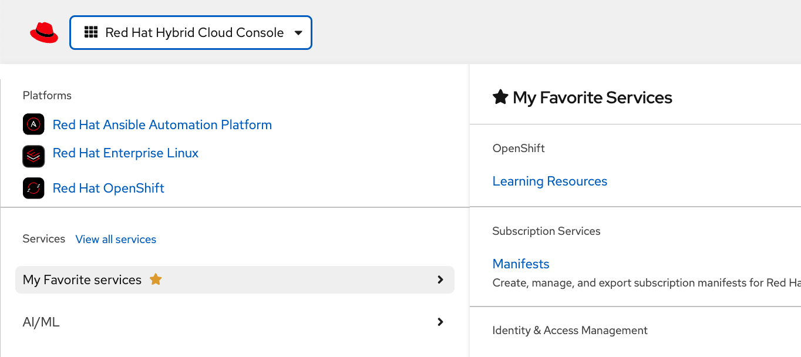801x357 pixels.
Task: Click Red Hat Hybrid Cloud Console button label
Action: point(194,33)
